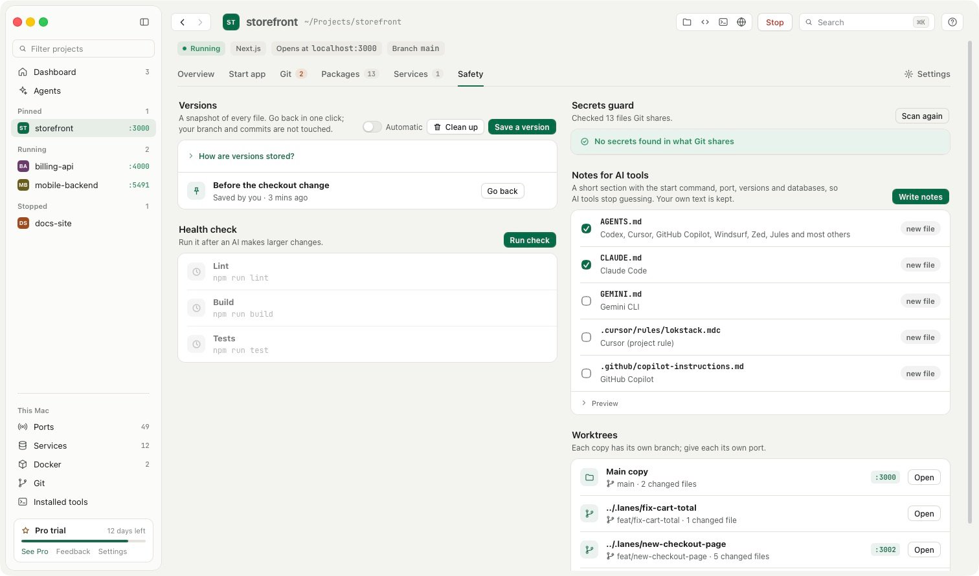The height and width of the screenshot is (576, 979).
Task: Open the help question mark icon
Action: click(x=952, y=22)
